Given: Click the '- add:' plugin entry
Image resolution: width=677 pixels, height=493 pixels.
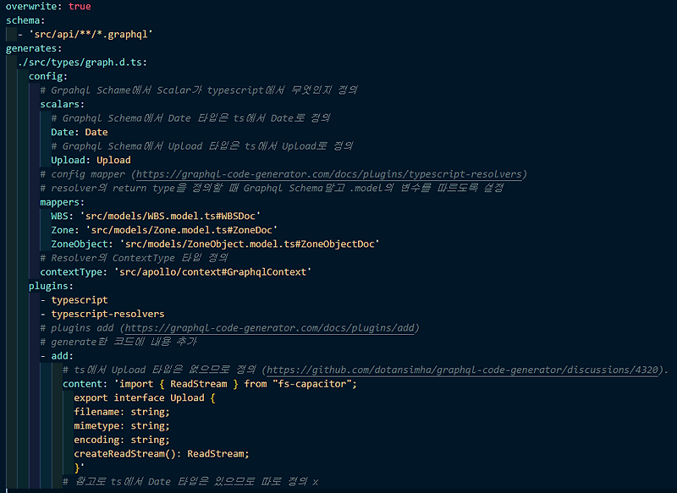Looking at the screenshot, I should [x=57, y=356].
